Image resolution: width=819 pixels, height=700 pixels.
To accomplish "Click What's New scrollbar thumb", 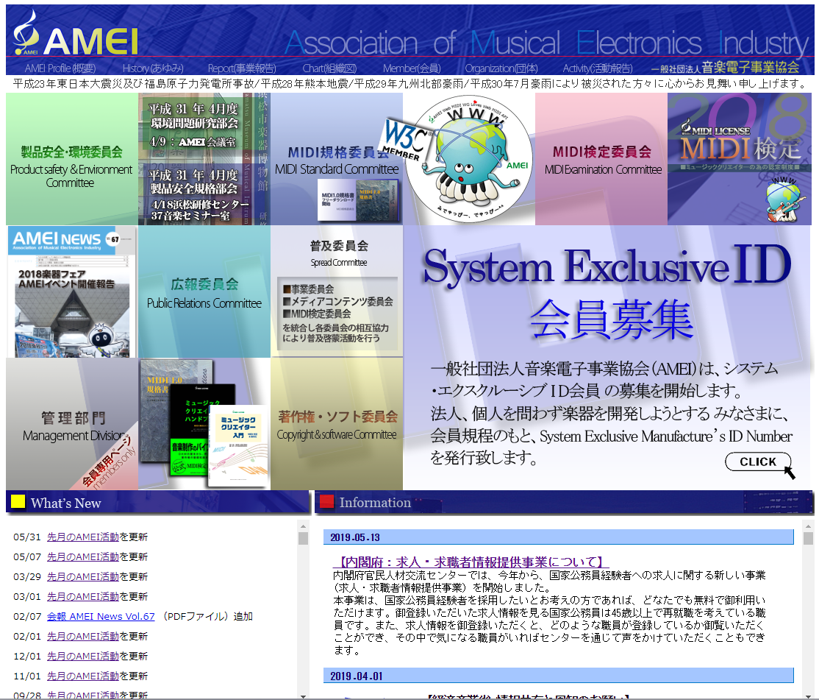I will click(303, 539).
